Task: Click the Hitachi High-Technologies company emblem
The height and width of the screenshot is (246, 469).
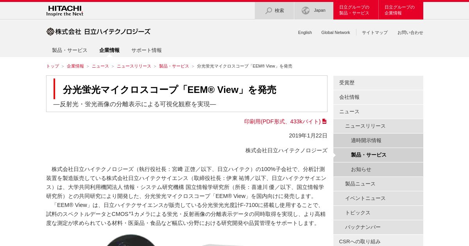Action: pyautogui.click(x=50, y=32)
